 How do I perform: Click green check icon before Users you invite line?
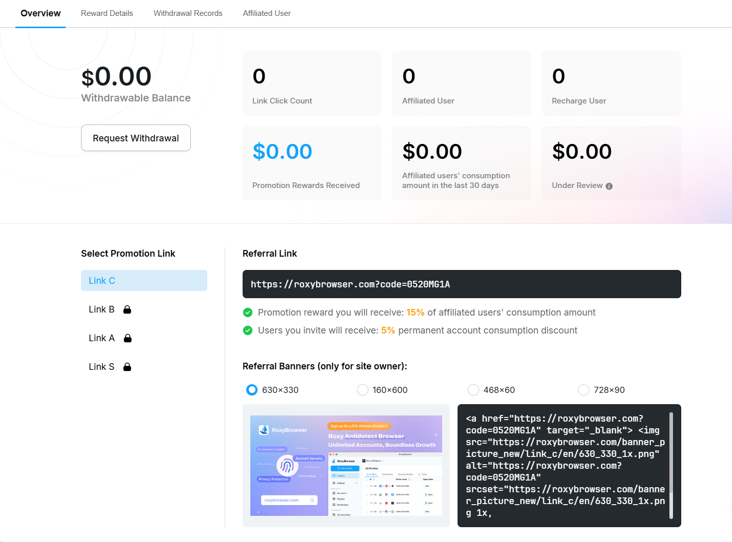(x=248, y=330)
